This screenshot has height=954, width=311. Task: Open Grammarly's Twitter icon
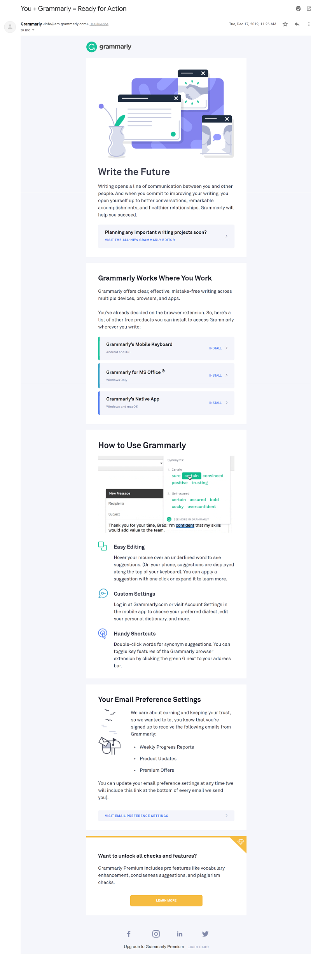[x=205, y=933]
